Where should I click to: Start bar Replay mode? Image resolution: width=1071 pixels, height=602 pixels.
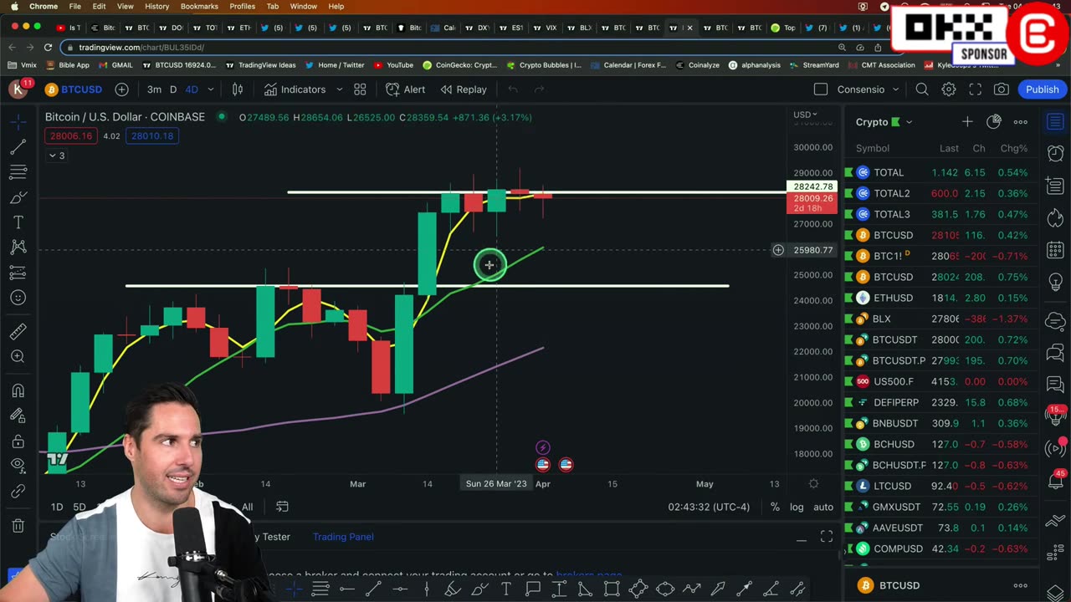click(x=464, y=89)
